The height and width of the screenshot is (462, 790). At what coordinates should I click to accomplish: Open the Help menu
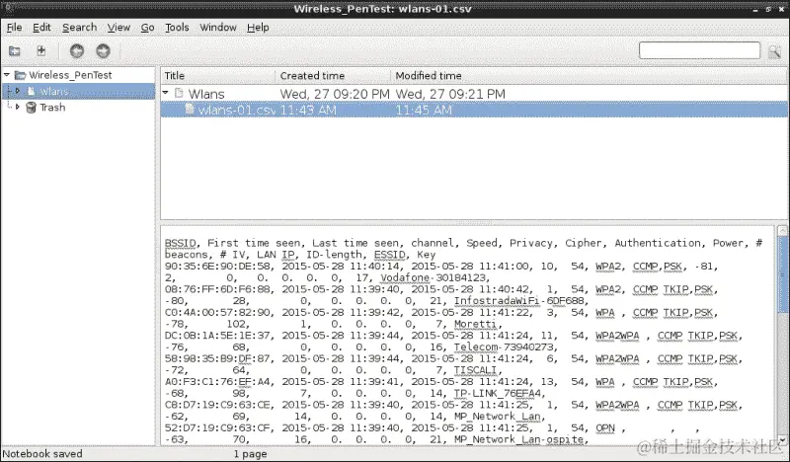pyautogui.click(x=258, y=28)
